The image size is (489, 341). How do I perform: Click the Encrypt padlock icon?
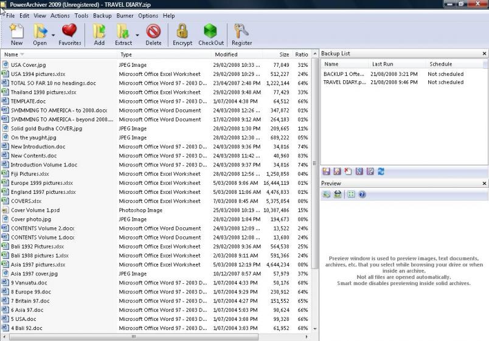click(x=182, y=31)
